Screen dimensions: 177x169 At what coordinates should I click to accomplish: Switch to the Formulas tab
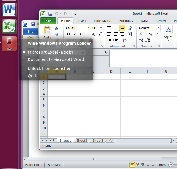(126, 21)
